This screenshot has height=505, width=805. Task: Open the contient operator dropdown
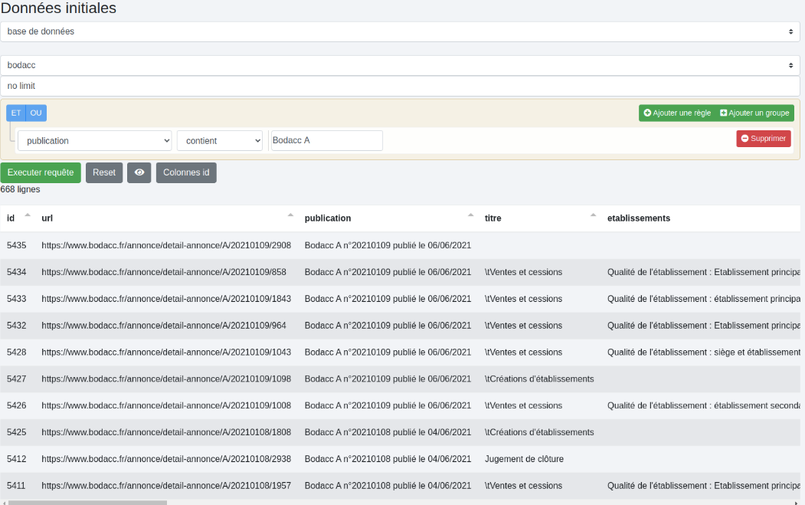(x=219, y=141)
